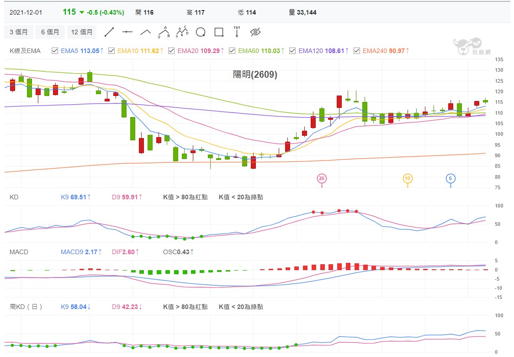The height and width of the screenshot is (357, 514).
Task: Select the rectangle drawing tool
Action: pyautogui.click(x=219, y=32)
